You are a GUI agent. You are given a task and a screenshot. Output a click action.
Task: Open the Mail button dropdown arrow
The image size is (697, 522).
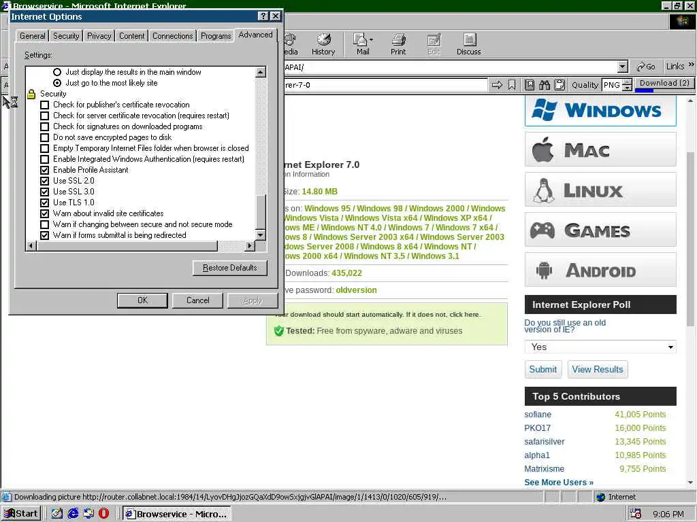(x=372, y=40)
